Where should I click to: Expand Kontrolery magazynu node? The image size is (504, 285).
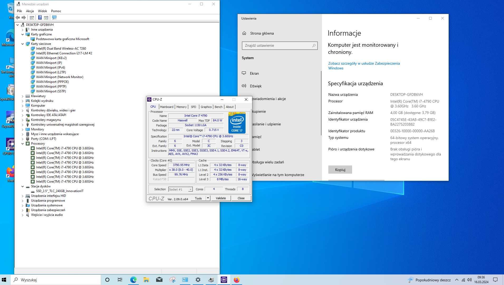click(x=23, y=120)
